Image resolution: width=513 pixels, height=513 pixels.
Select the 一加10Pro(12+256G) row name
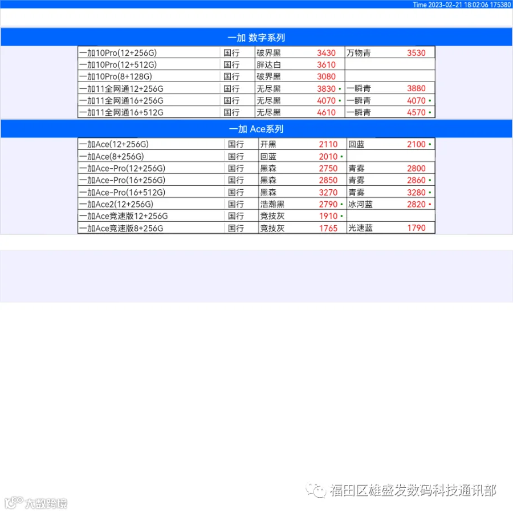(x=118, y=52)
